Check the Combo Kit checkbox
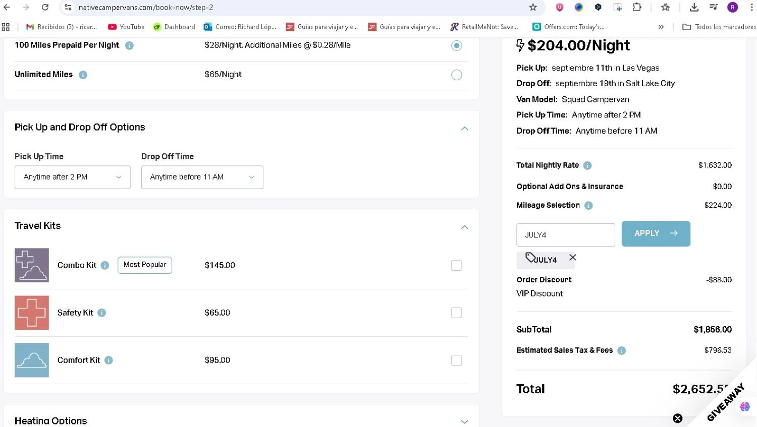757x427 pixels. tap(457, 265)
